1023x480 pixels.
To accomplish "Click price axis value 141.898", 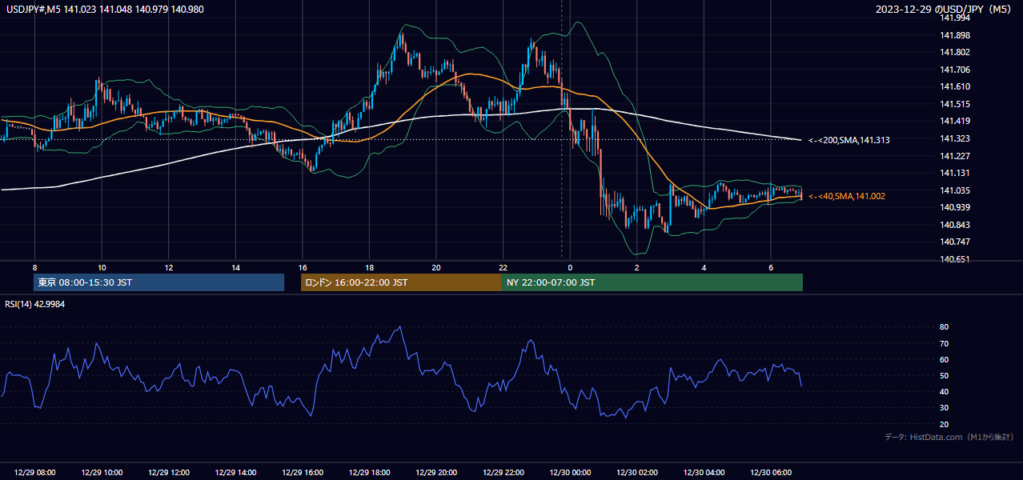I will [x=955, y=35].
